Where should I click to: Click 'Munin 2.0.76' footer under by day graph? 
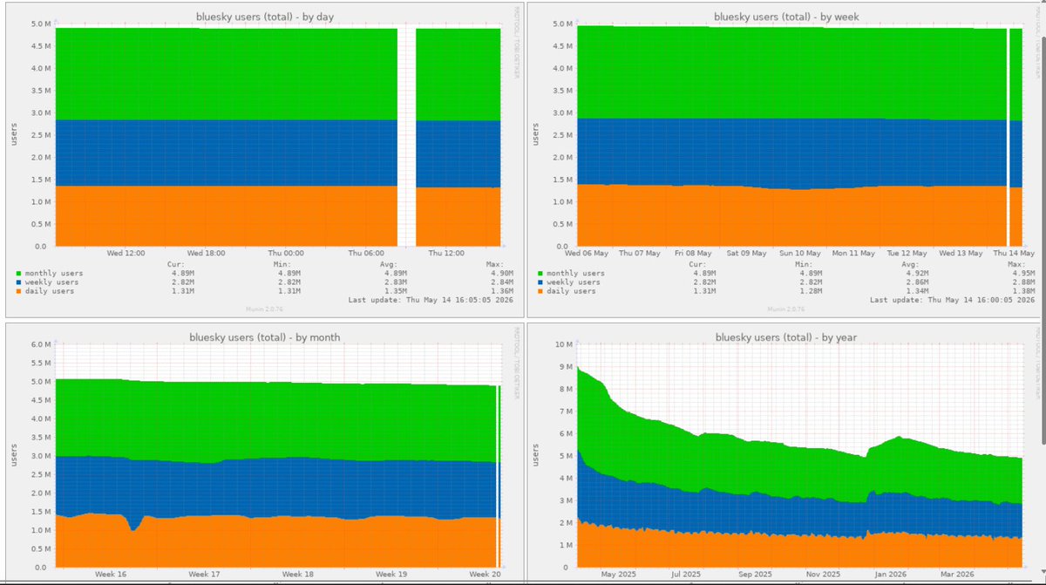[x=264, y=309]
